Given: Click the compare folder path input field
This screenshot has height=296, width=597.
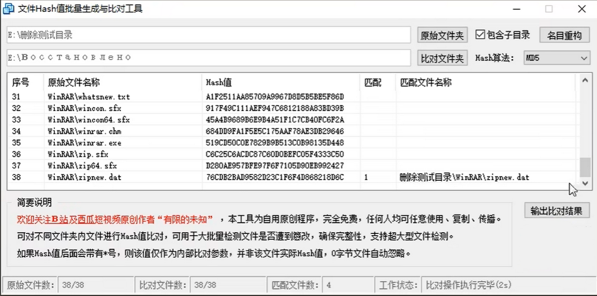Looking at the screenshot, I should (209, 58).
